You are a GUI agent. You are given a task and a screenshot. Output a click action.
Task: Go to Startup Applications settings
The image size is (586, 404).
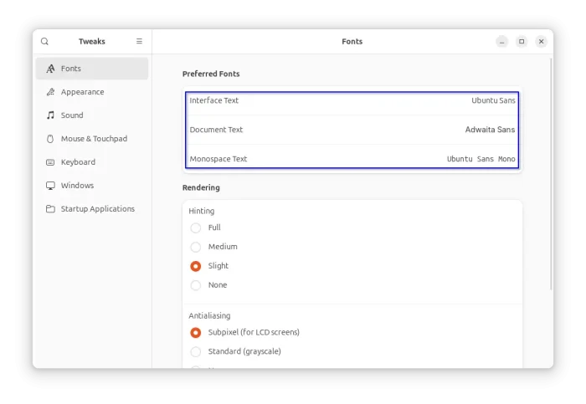pyautogui.click(x=92, y=209)
